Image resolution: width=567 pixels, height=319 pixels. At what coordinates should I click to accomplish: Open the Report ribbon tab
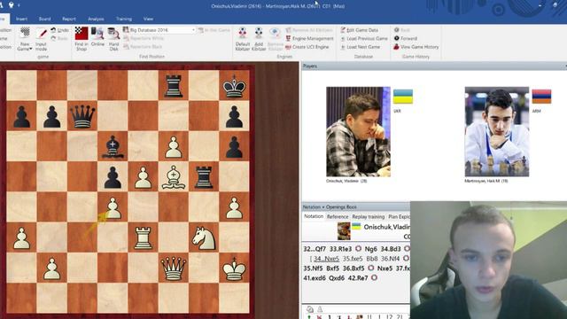pyautogui.click(x=69, y=19)
